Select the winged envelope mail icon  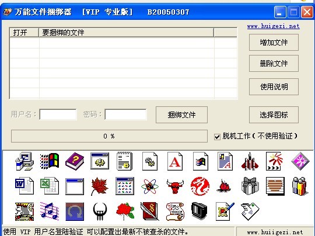click(x=250, y=211)
